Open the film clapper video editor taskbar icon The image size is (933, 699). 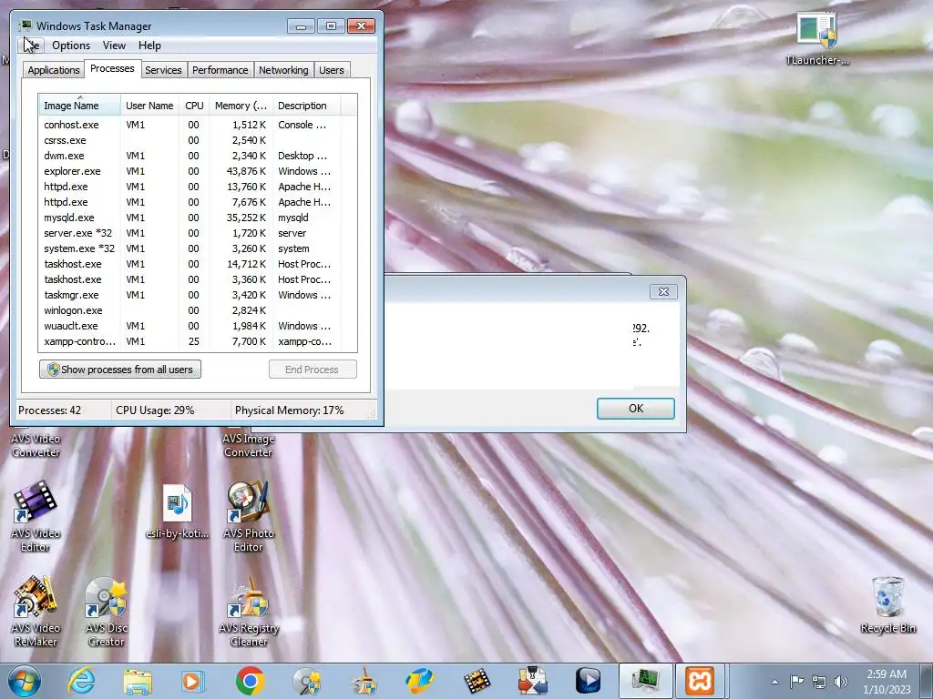click(x=477, y=681)
